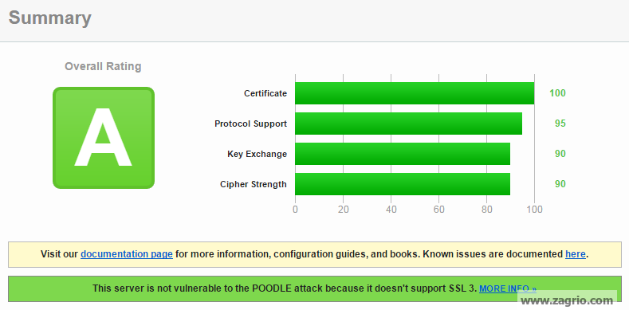Click the 100 axis tick label
Screen dimensions: 629x310
534,210
